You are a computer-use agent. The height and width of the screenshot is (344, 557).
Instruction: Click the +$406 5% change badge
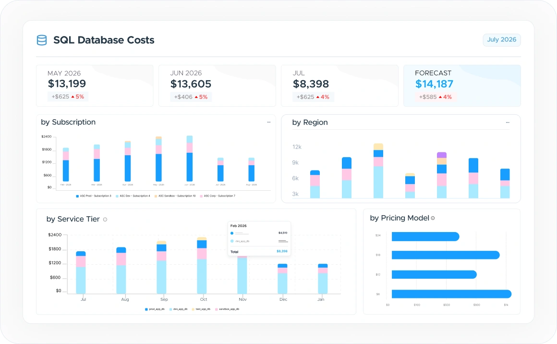coord(191,97)
